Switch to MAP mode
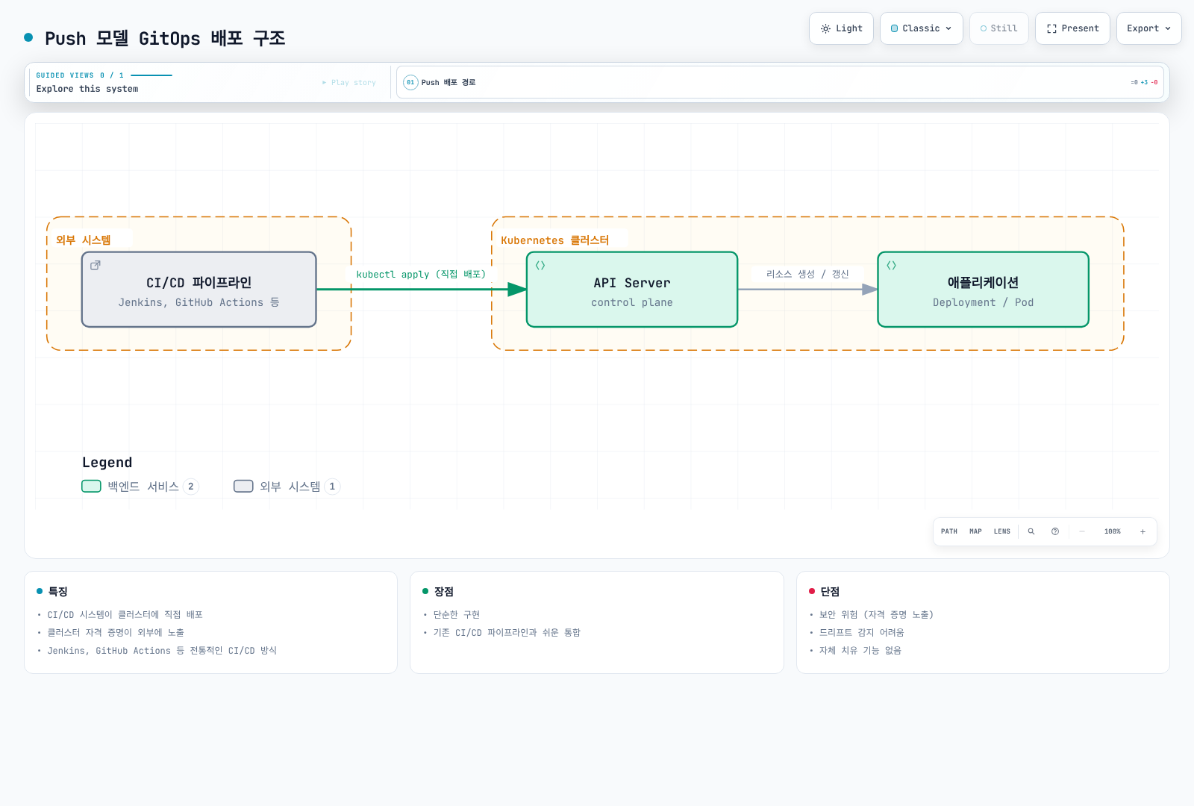 tap(975, 531)
